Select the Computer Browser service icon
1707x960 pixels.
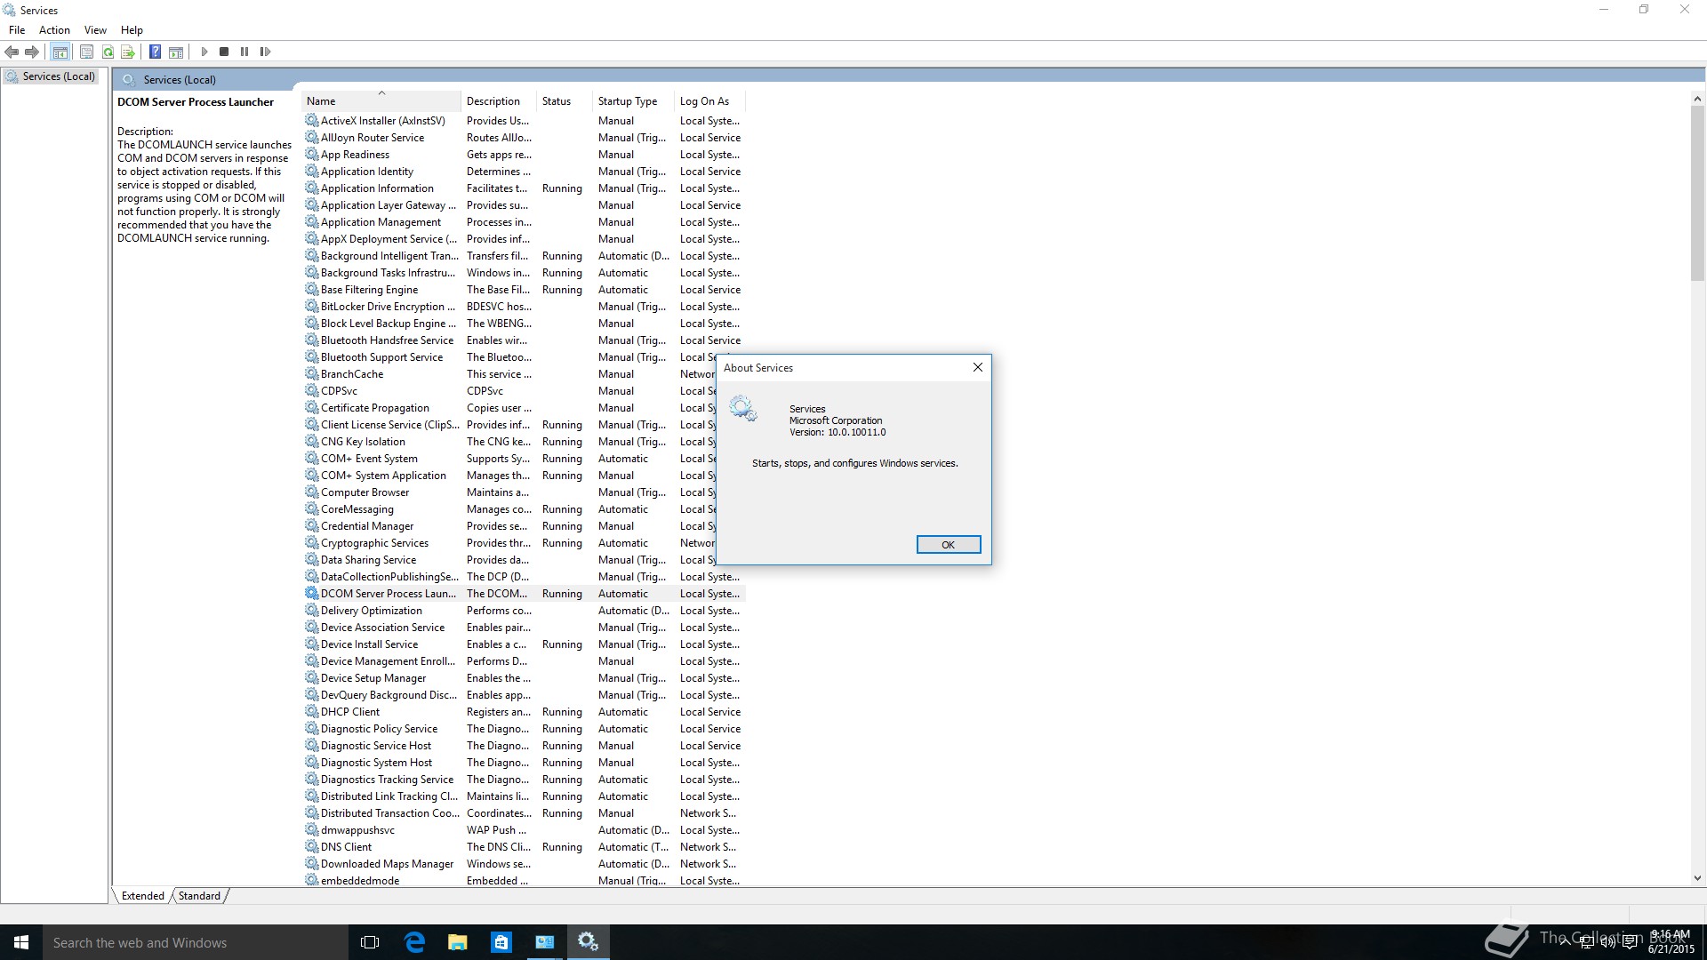[x=311, y=492]
